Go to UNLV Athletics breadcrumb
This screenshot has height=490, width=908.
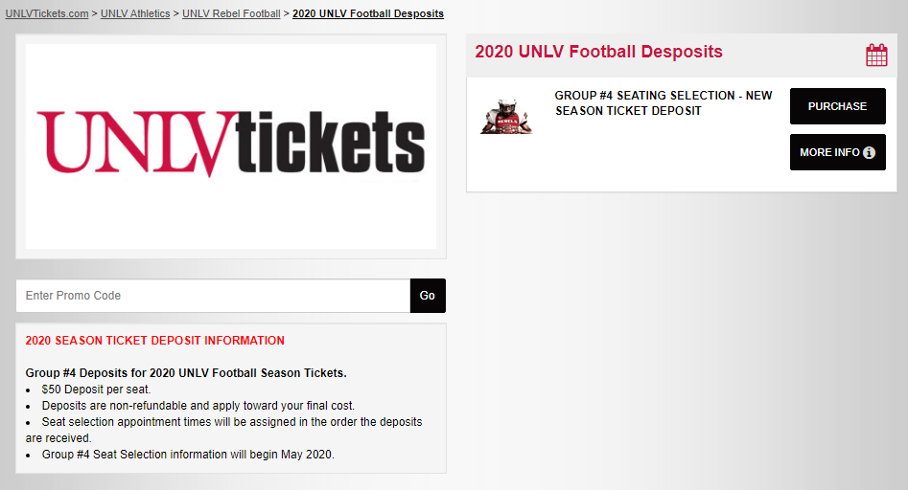pyautogui.click(x=135, y=13)
